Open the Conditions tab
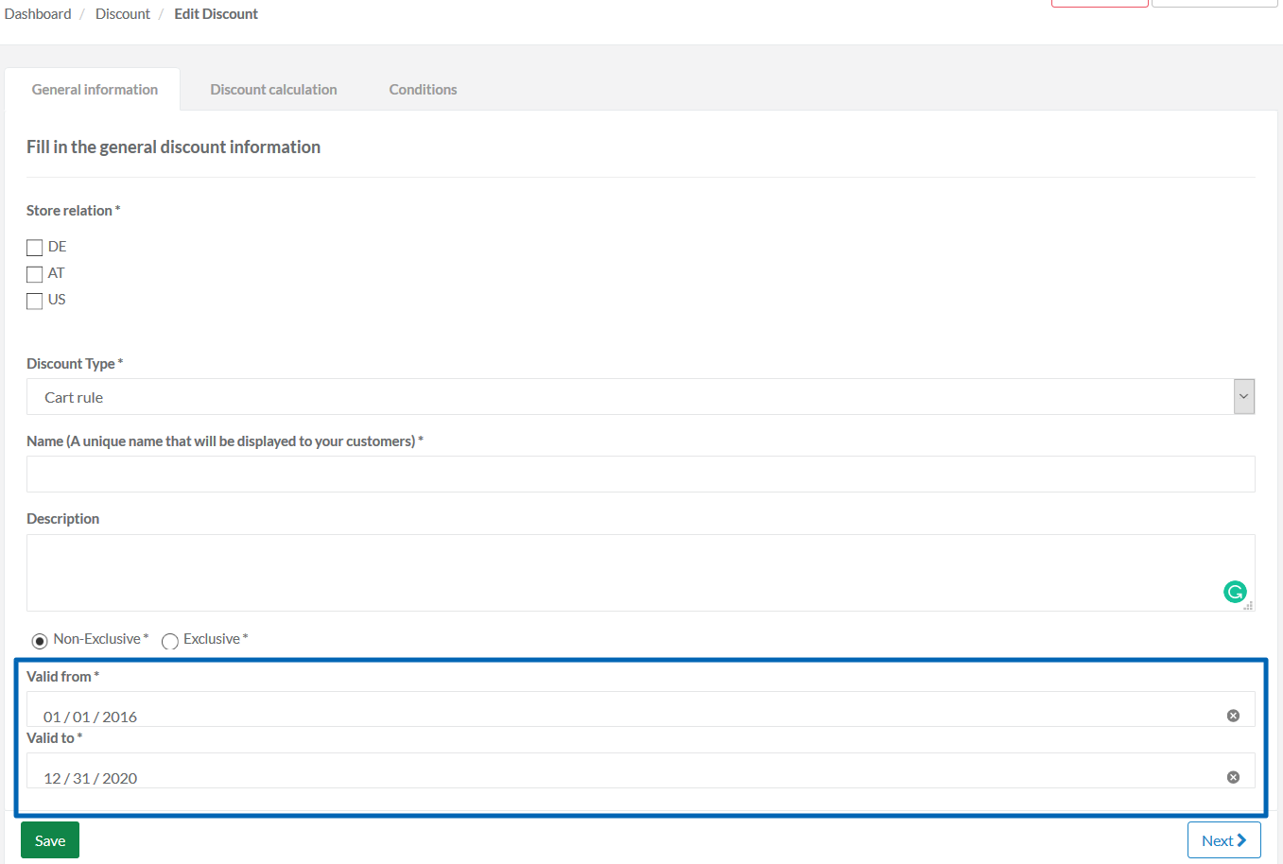The height and width of the screenshot is (864, 1283). [x=423, y=90]
